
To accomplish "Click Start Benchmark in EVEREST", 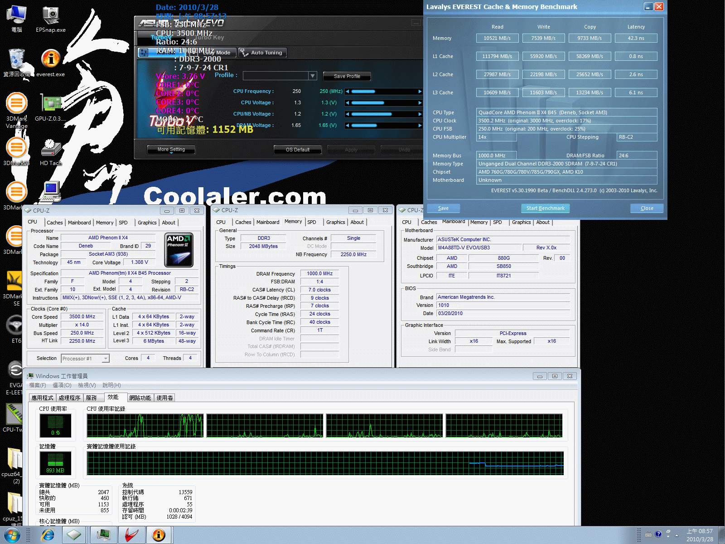I will 546,208.
